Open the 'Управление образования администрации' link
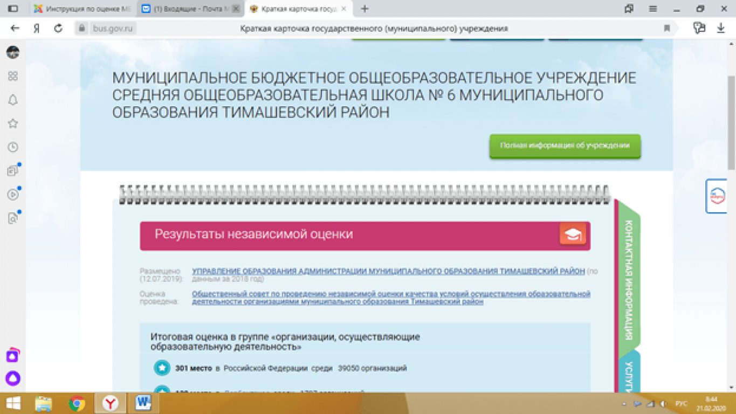736x414 pixels. tap(388, 271)
